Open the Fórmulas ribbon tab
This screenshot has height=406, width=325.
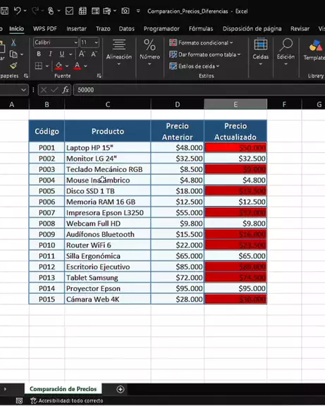click(x=201, y=29)
